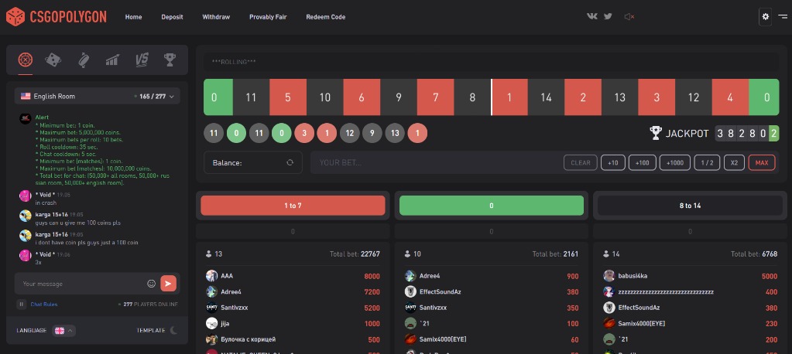Double the bet with X2

734,162
